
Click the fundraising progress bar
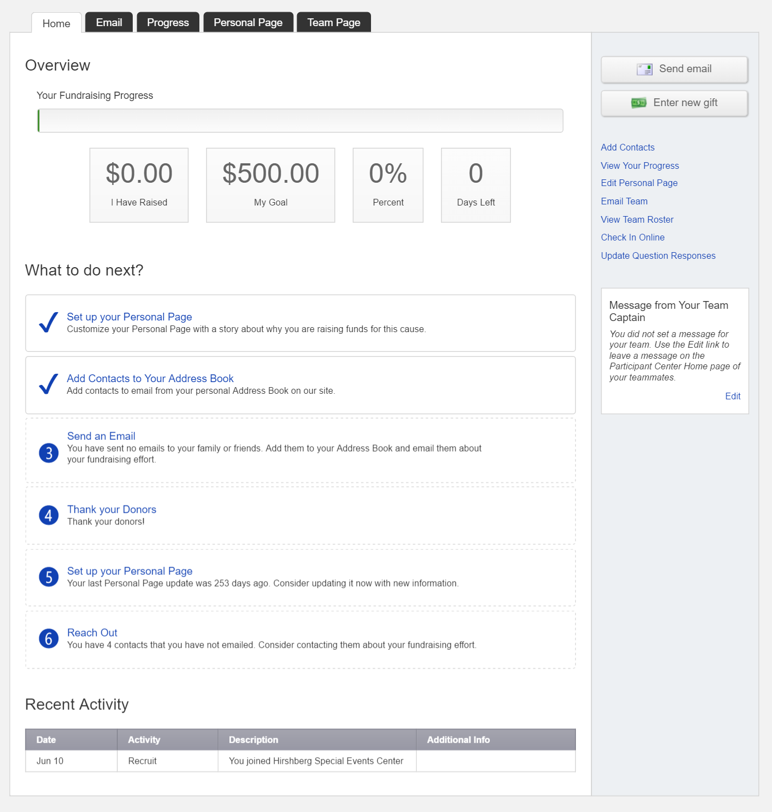[x=300, y=121]
